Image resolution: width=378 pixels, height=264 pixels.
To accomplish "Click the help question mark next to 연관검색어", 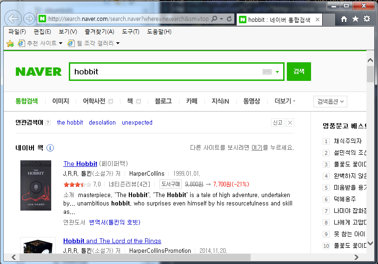I will pyautogui.click(x=48, y=123).
